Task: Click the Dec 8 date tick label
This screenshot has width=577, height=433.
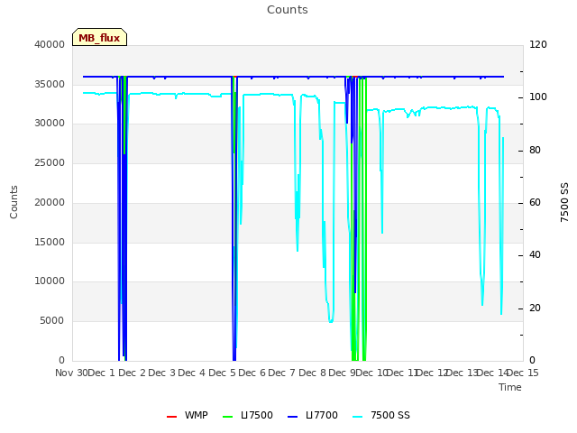Action: (313, 373)
